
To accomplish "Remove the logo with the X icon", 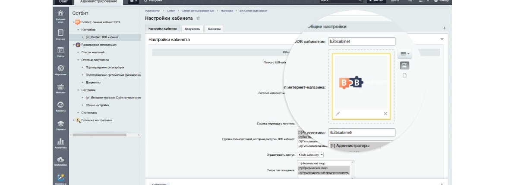I will pos(385,114).
